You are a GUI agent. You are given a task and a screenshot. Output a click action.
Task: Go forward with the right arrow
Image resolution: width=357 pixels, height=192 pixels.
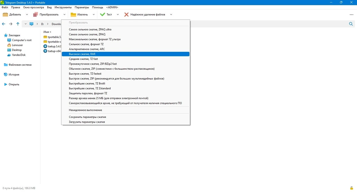point(11,24)
